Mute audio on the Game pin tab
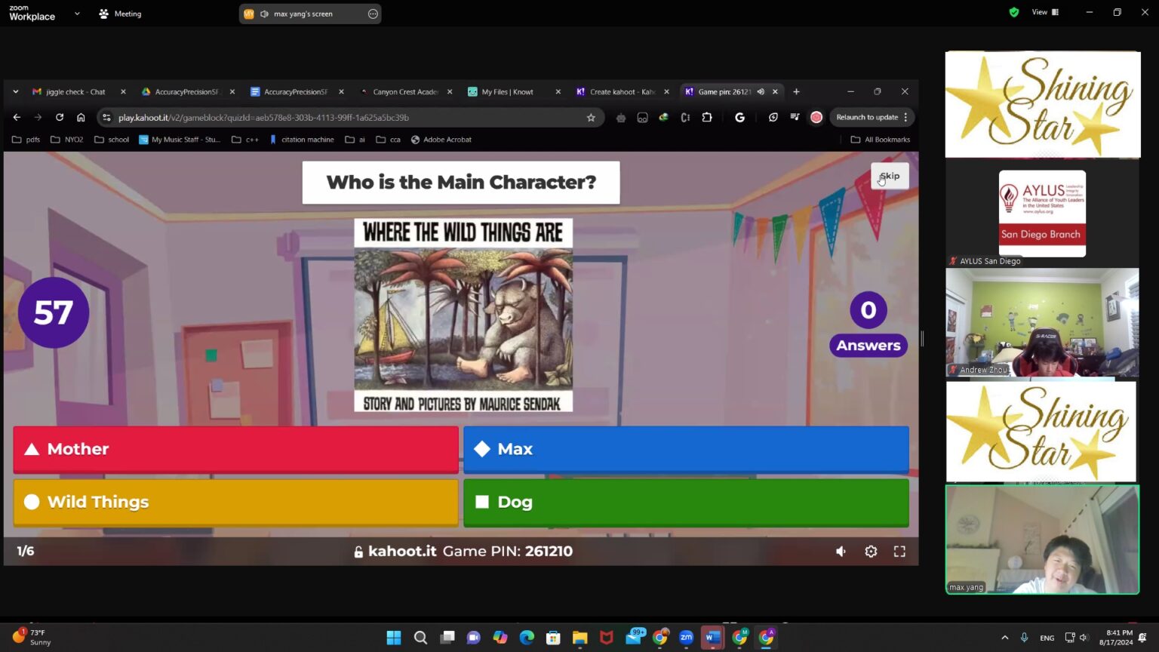Image resolution: width=1159 pixels, height=652 pixels. (761, 92)
